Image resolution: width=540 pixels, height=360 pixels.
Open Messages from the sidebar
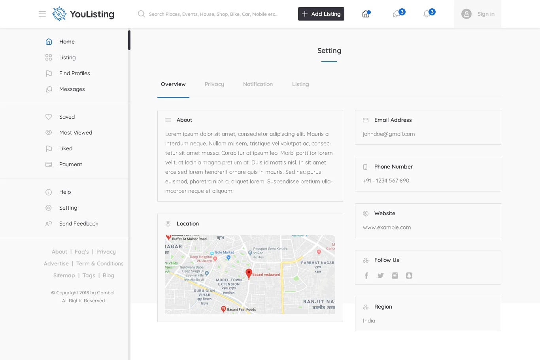tap(72, 89)
